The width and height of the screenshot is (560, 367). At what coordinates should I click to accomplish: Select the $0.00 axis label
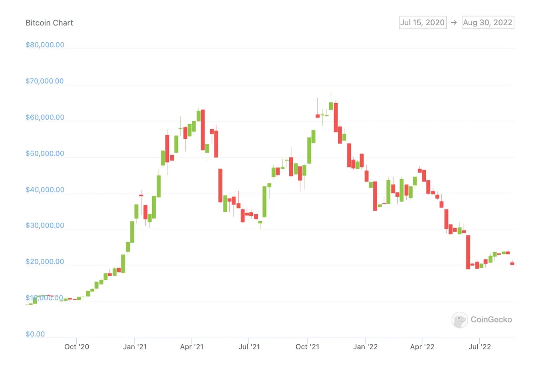point(35,334)
